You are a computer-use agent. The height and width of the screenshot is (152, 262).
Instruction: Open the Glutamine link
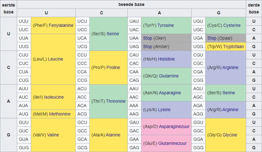pos(169,76)
